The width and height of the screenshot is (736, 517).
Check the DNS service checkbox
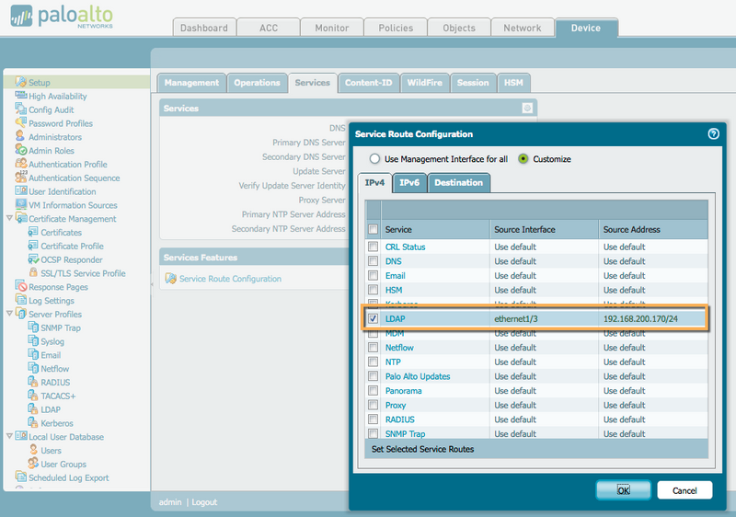(x=373, y=261)
